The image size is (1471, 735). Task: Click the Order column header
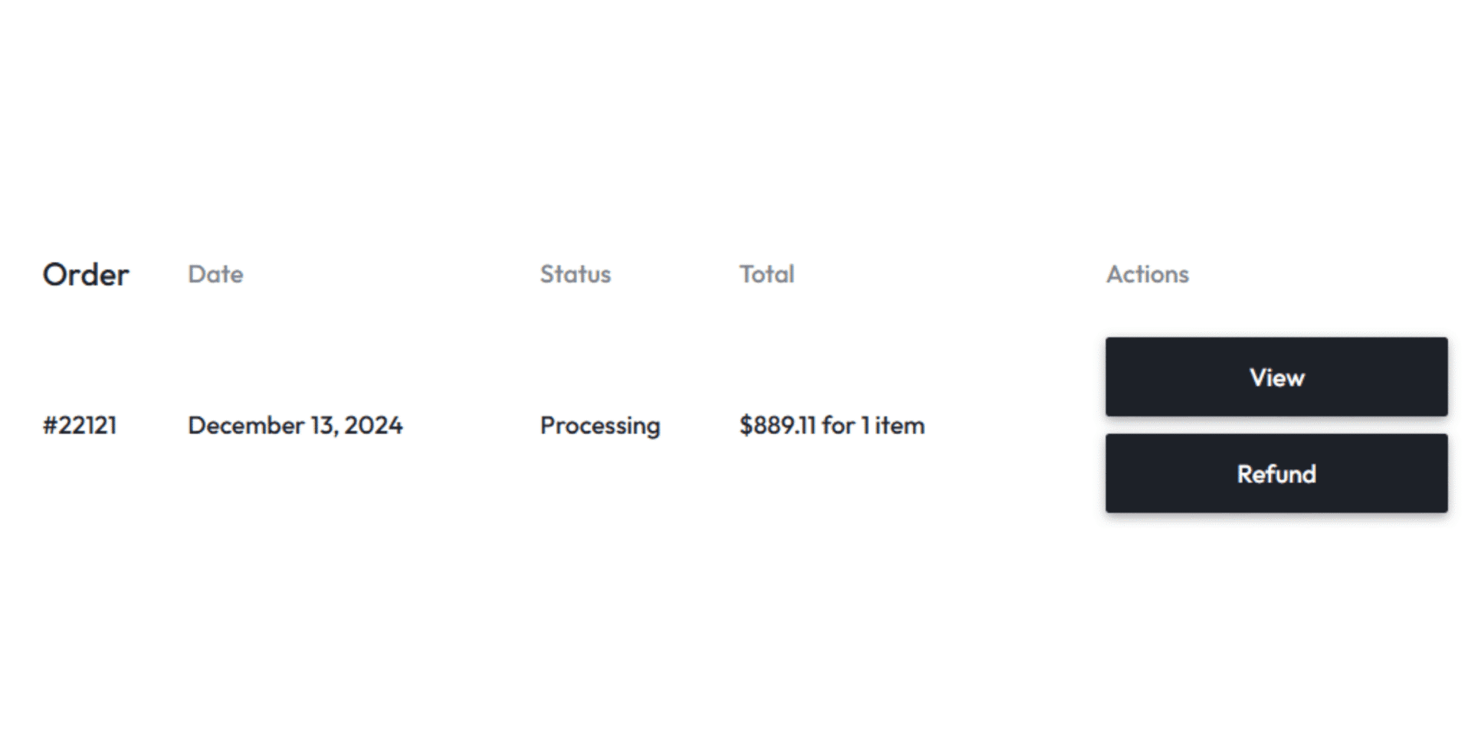pos(86,274)
